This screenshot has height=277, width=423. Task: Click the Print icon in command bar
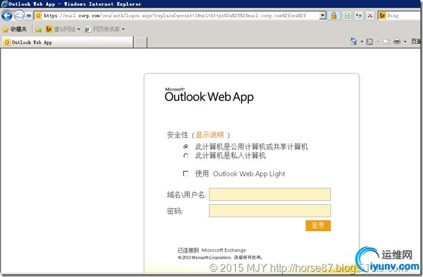point(397,41)
